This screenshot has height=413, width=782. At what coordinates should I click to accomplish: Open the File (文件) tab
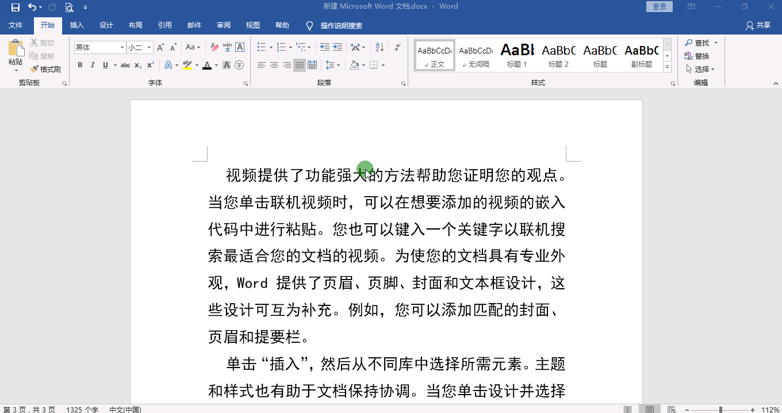[16, 25]
